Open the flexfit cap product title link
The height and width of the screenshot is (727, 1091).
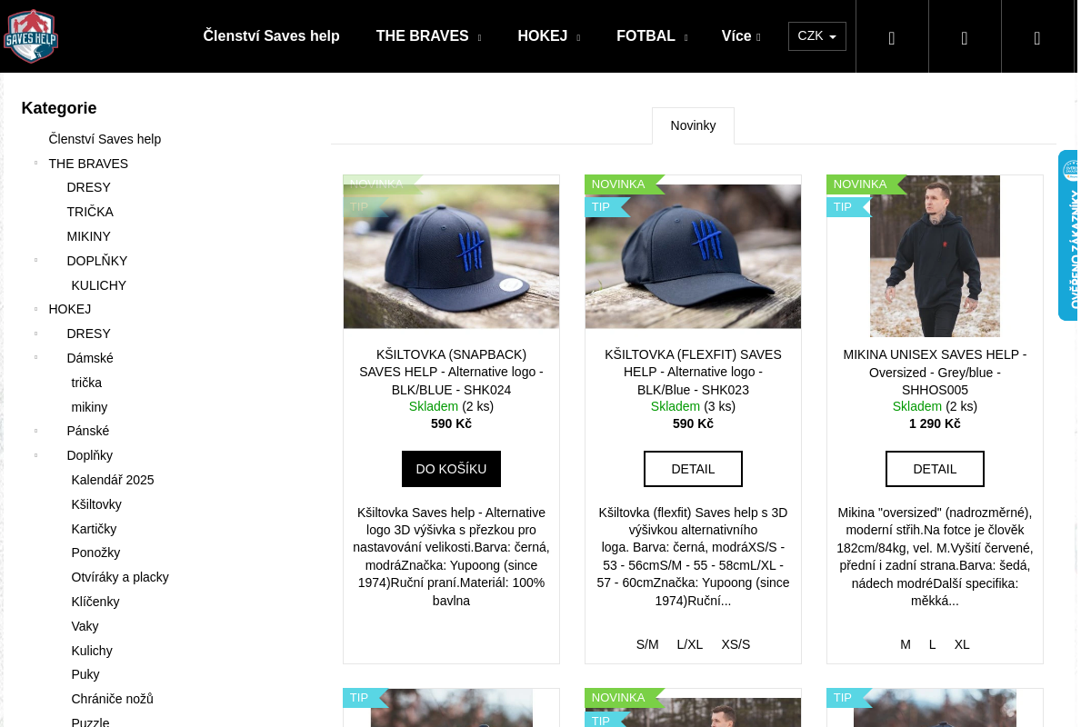[693, 372]
